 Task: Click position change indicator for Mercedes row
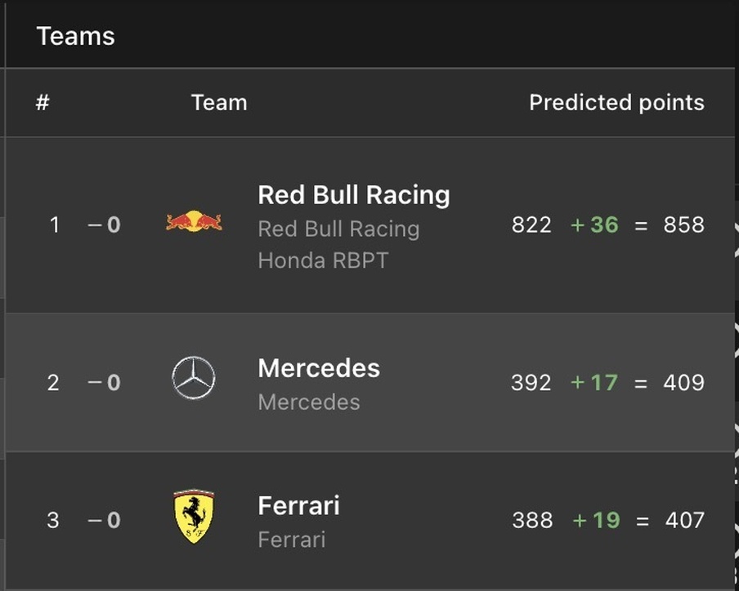(x=104, y=383)
